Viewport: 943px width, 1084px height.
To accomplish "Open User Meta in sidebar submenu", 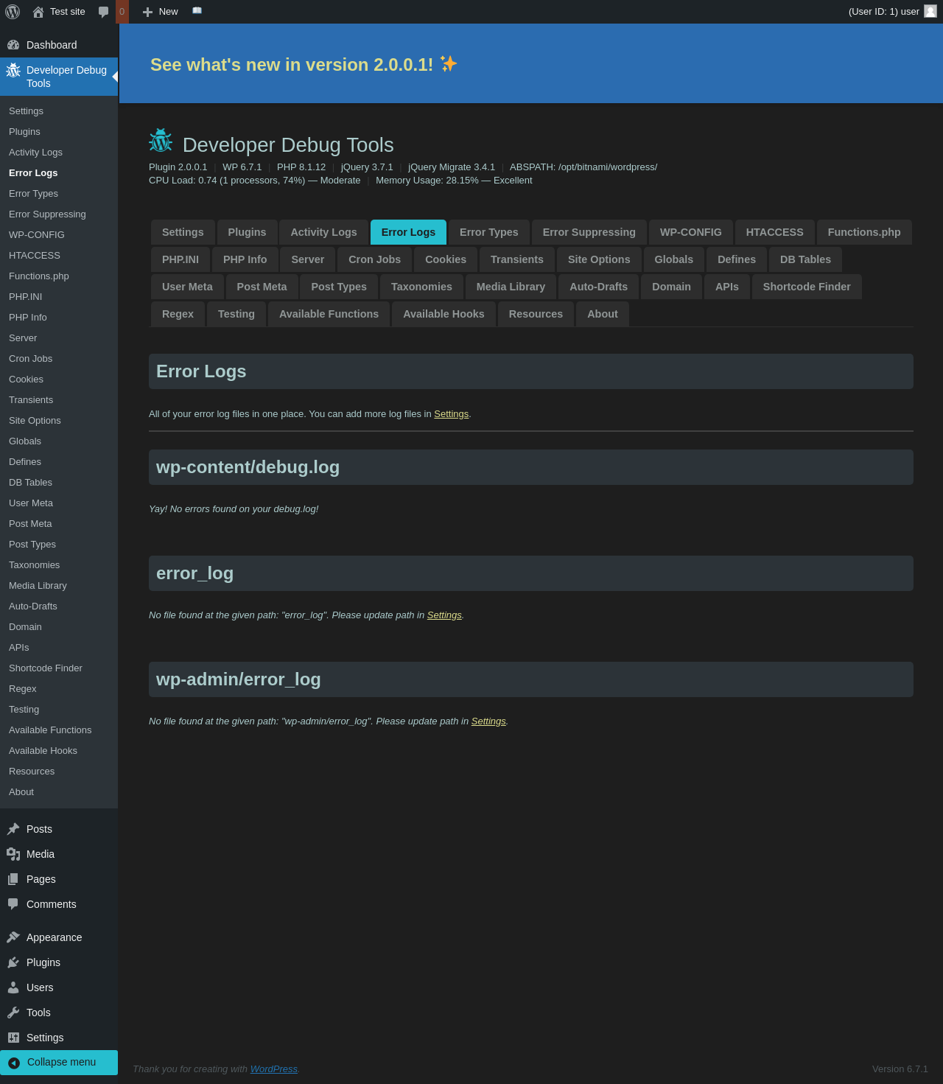I will pyautogui.click(x=59, y=503).
